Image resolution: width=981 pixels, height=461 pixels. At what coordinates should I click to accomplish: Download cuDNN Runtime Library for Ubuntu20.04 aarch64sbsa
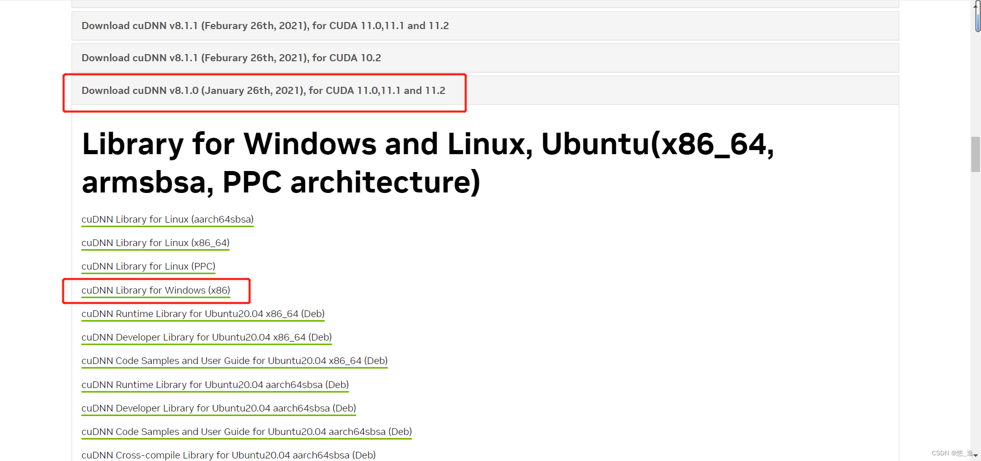(x=215, y=384)
